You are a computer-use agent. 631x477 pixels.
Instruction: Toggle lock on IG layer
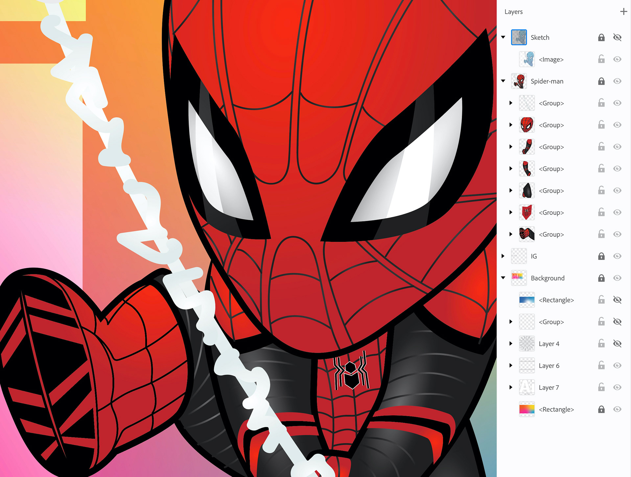[601, 256]
